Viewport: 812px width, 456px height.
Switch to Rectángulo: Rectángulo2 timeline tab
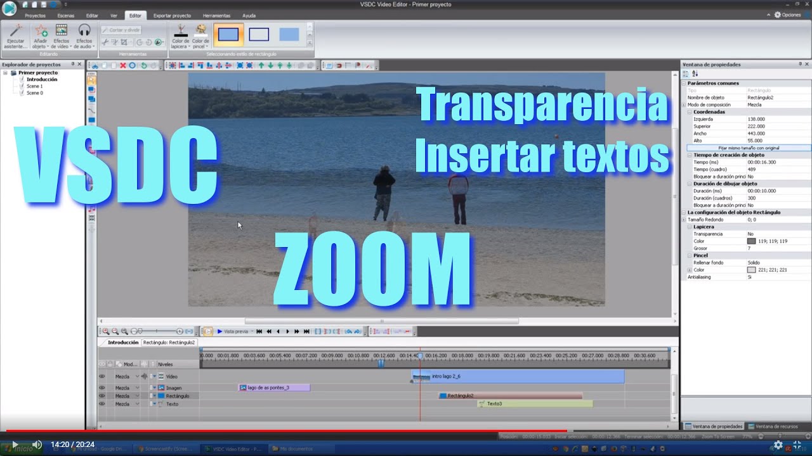click(169, 342)
